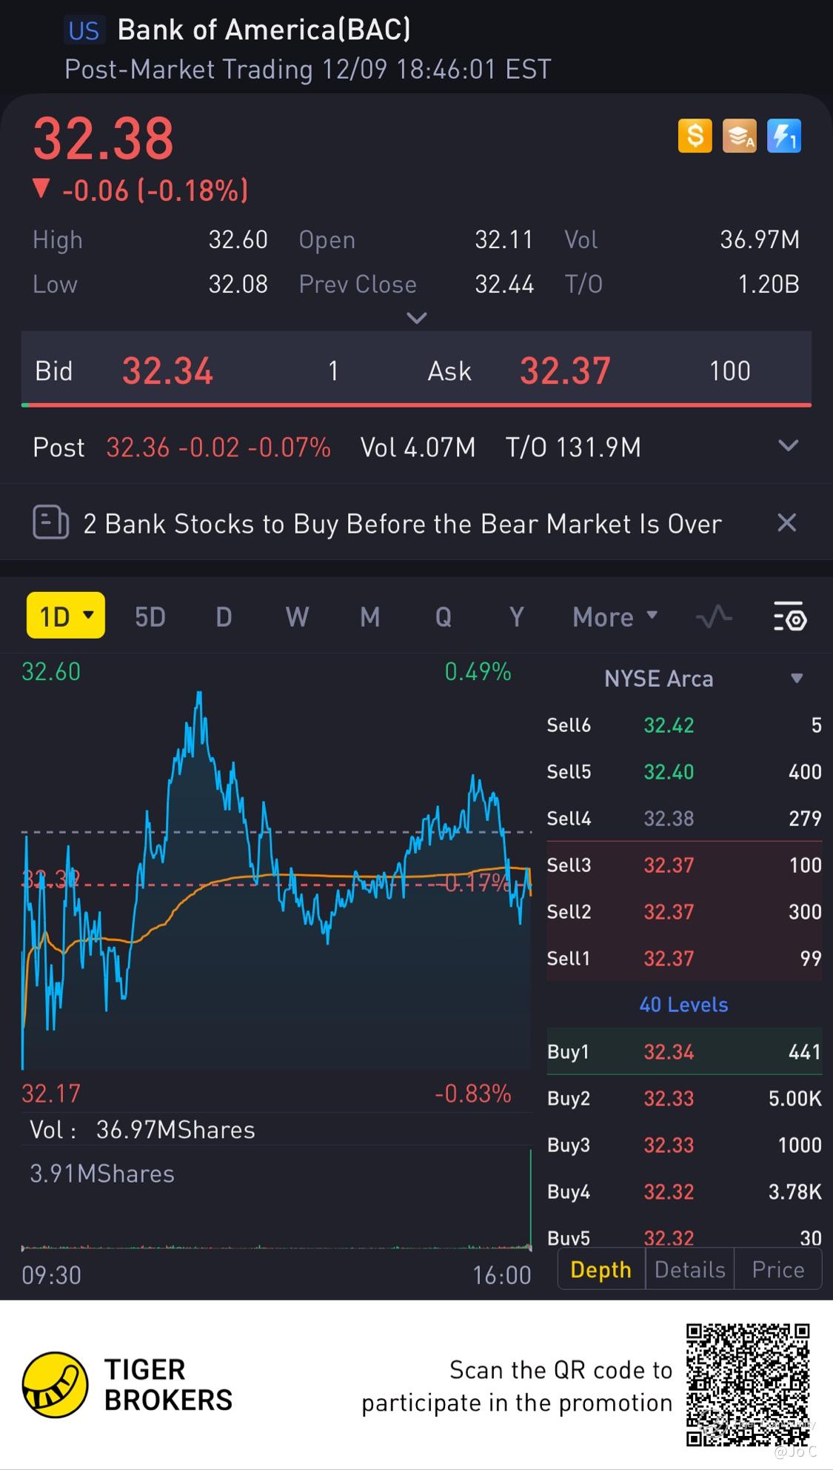The width and height of the screenshot is (833, 1470).
Task: Open the chart indicator comparison icon
Action: tap(714, 616)
